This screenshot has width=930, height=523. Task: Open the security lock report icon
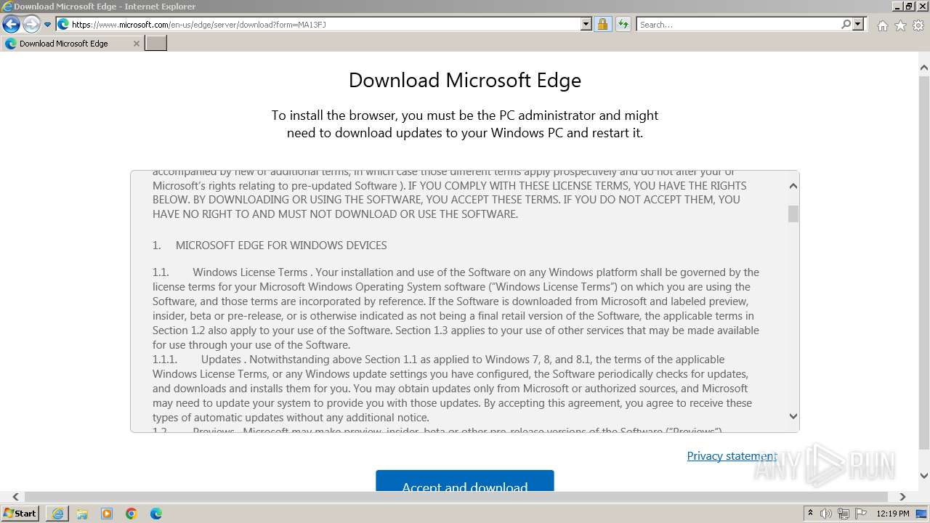[602, 24]
